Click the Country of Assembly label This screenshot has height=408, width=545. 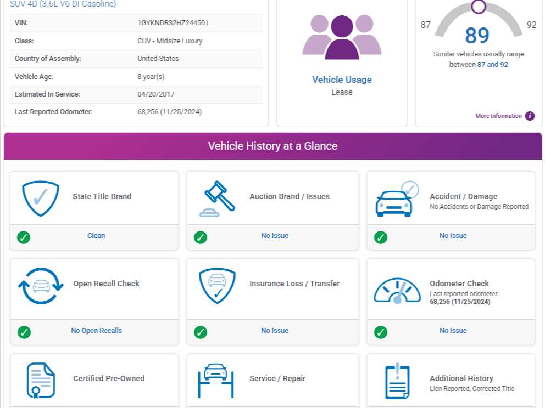[48, 59]
